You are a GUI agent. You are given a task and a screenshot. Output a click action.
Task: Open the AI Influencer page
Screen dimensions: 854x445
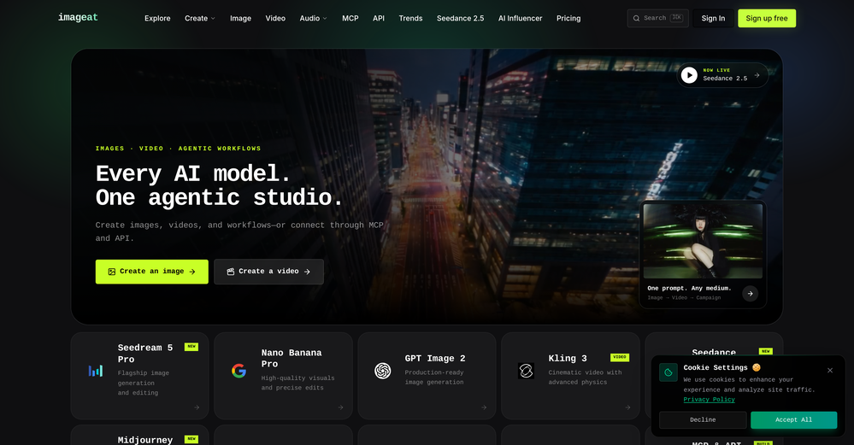point(520,19)
